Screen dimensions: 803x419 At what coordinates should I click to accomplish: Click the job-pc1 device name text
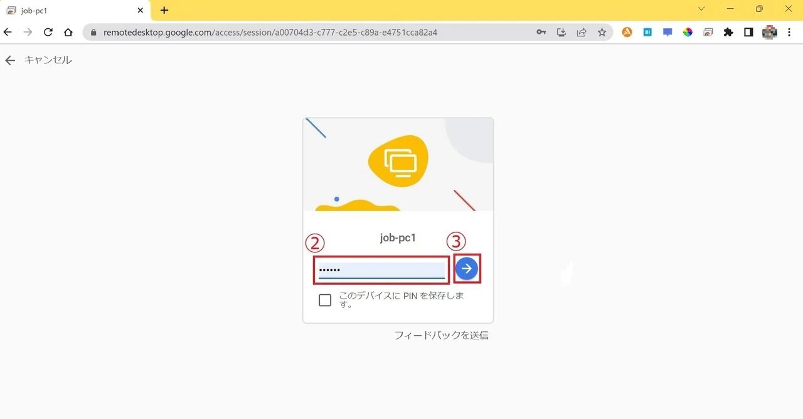398,238
